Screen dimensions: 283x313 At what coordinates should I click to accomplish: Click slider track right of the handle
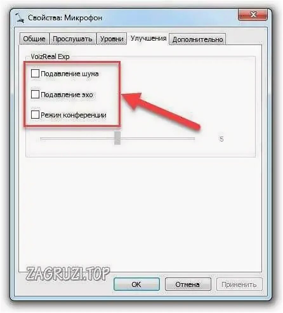pyautogui.click(x=158, y=138)
